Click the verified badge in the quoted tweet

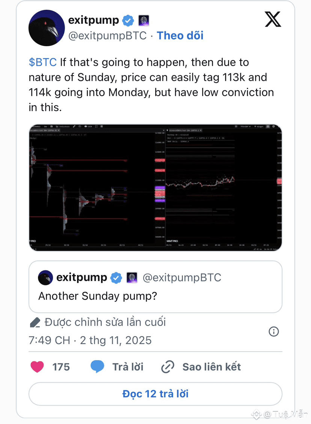coord(116,278)
